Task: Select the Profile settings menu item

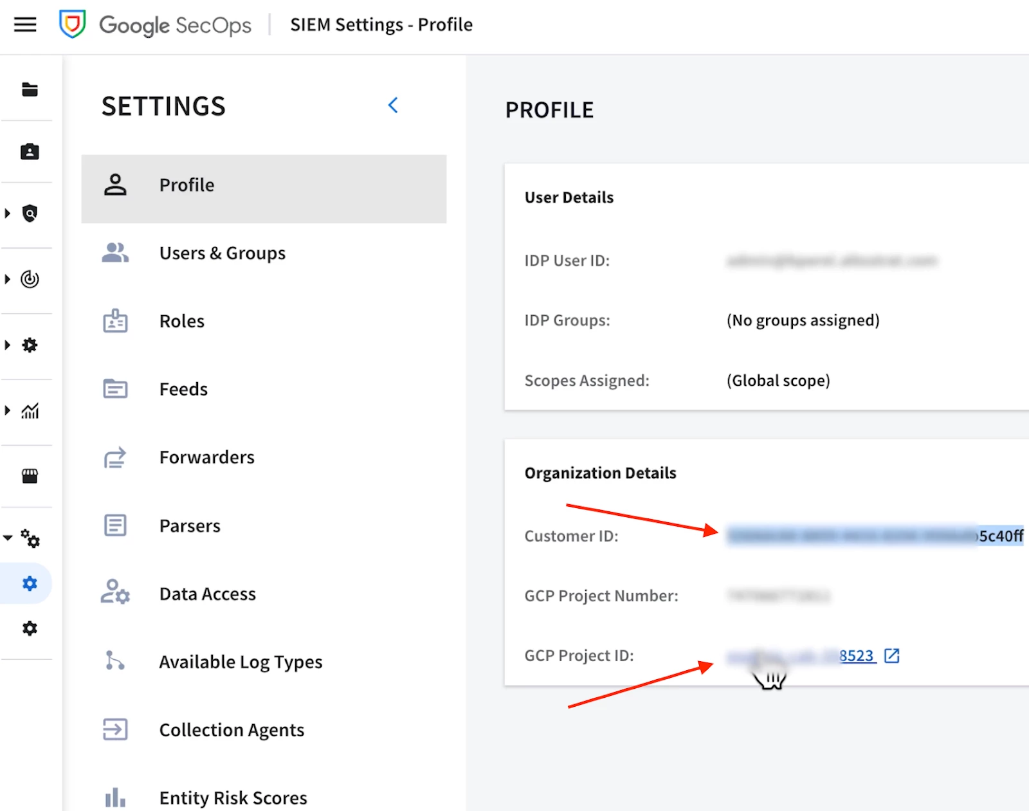Action: point(264,188)
